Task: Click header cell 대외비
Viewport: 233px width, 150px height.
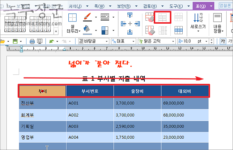Action: (x=185, y=91)
